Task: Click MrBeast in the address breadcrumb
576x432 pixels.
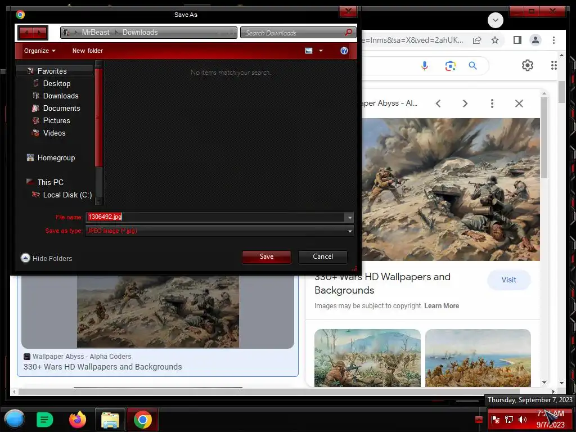Action: (x=96, y=32)
